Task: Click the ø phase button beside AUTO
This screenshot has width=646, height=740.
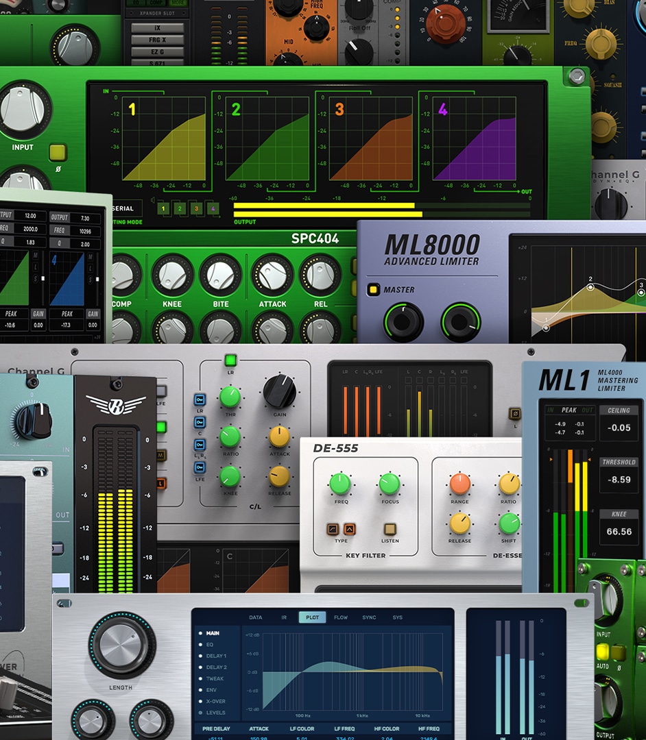Action: point(618,653)
